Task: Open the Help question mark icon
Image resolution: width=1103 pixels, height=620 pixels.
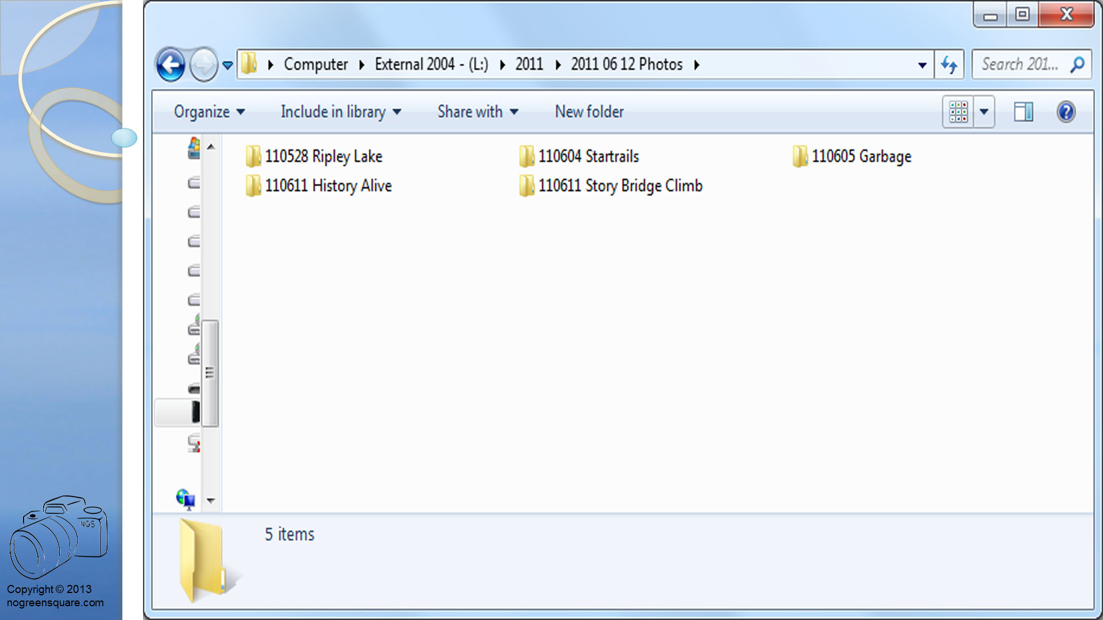Action: tap(1066, 111)
